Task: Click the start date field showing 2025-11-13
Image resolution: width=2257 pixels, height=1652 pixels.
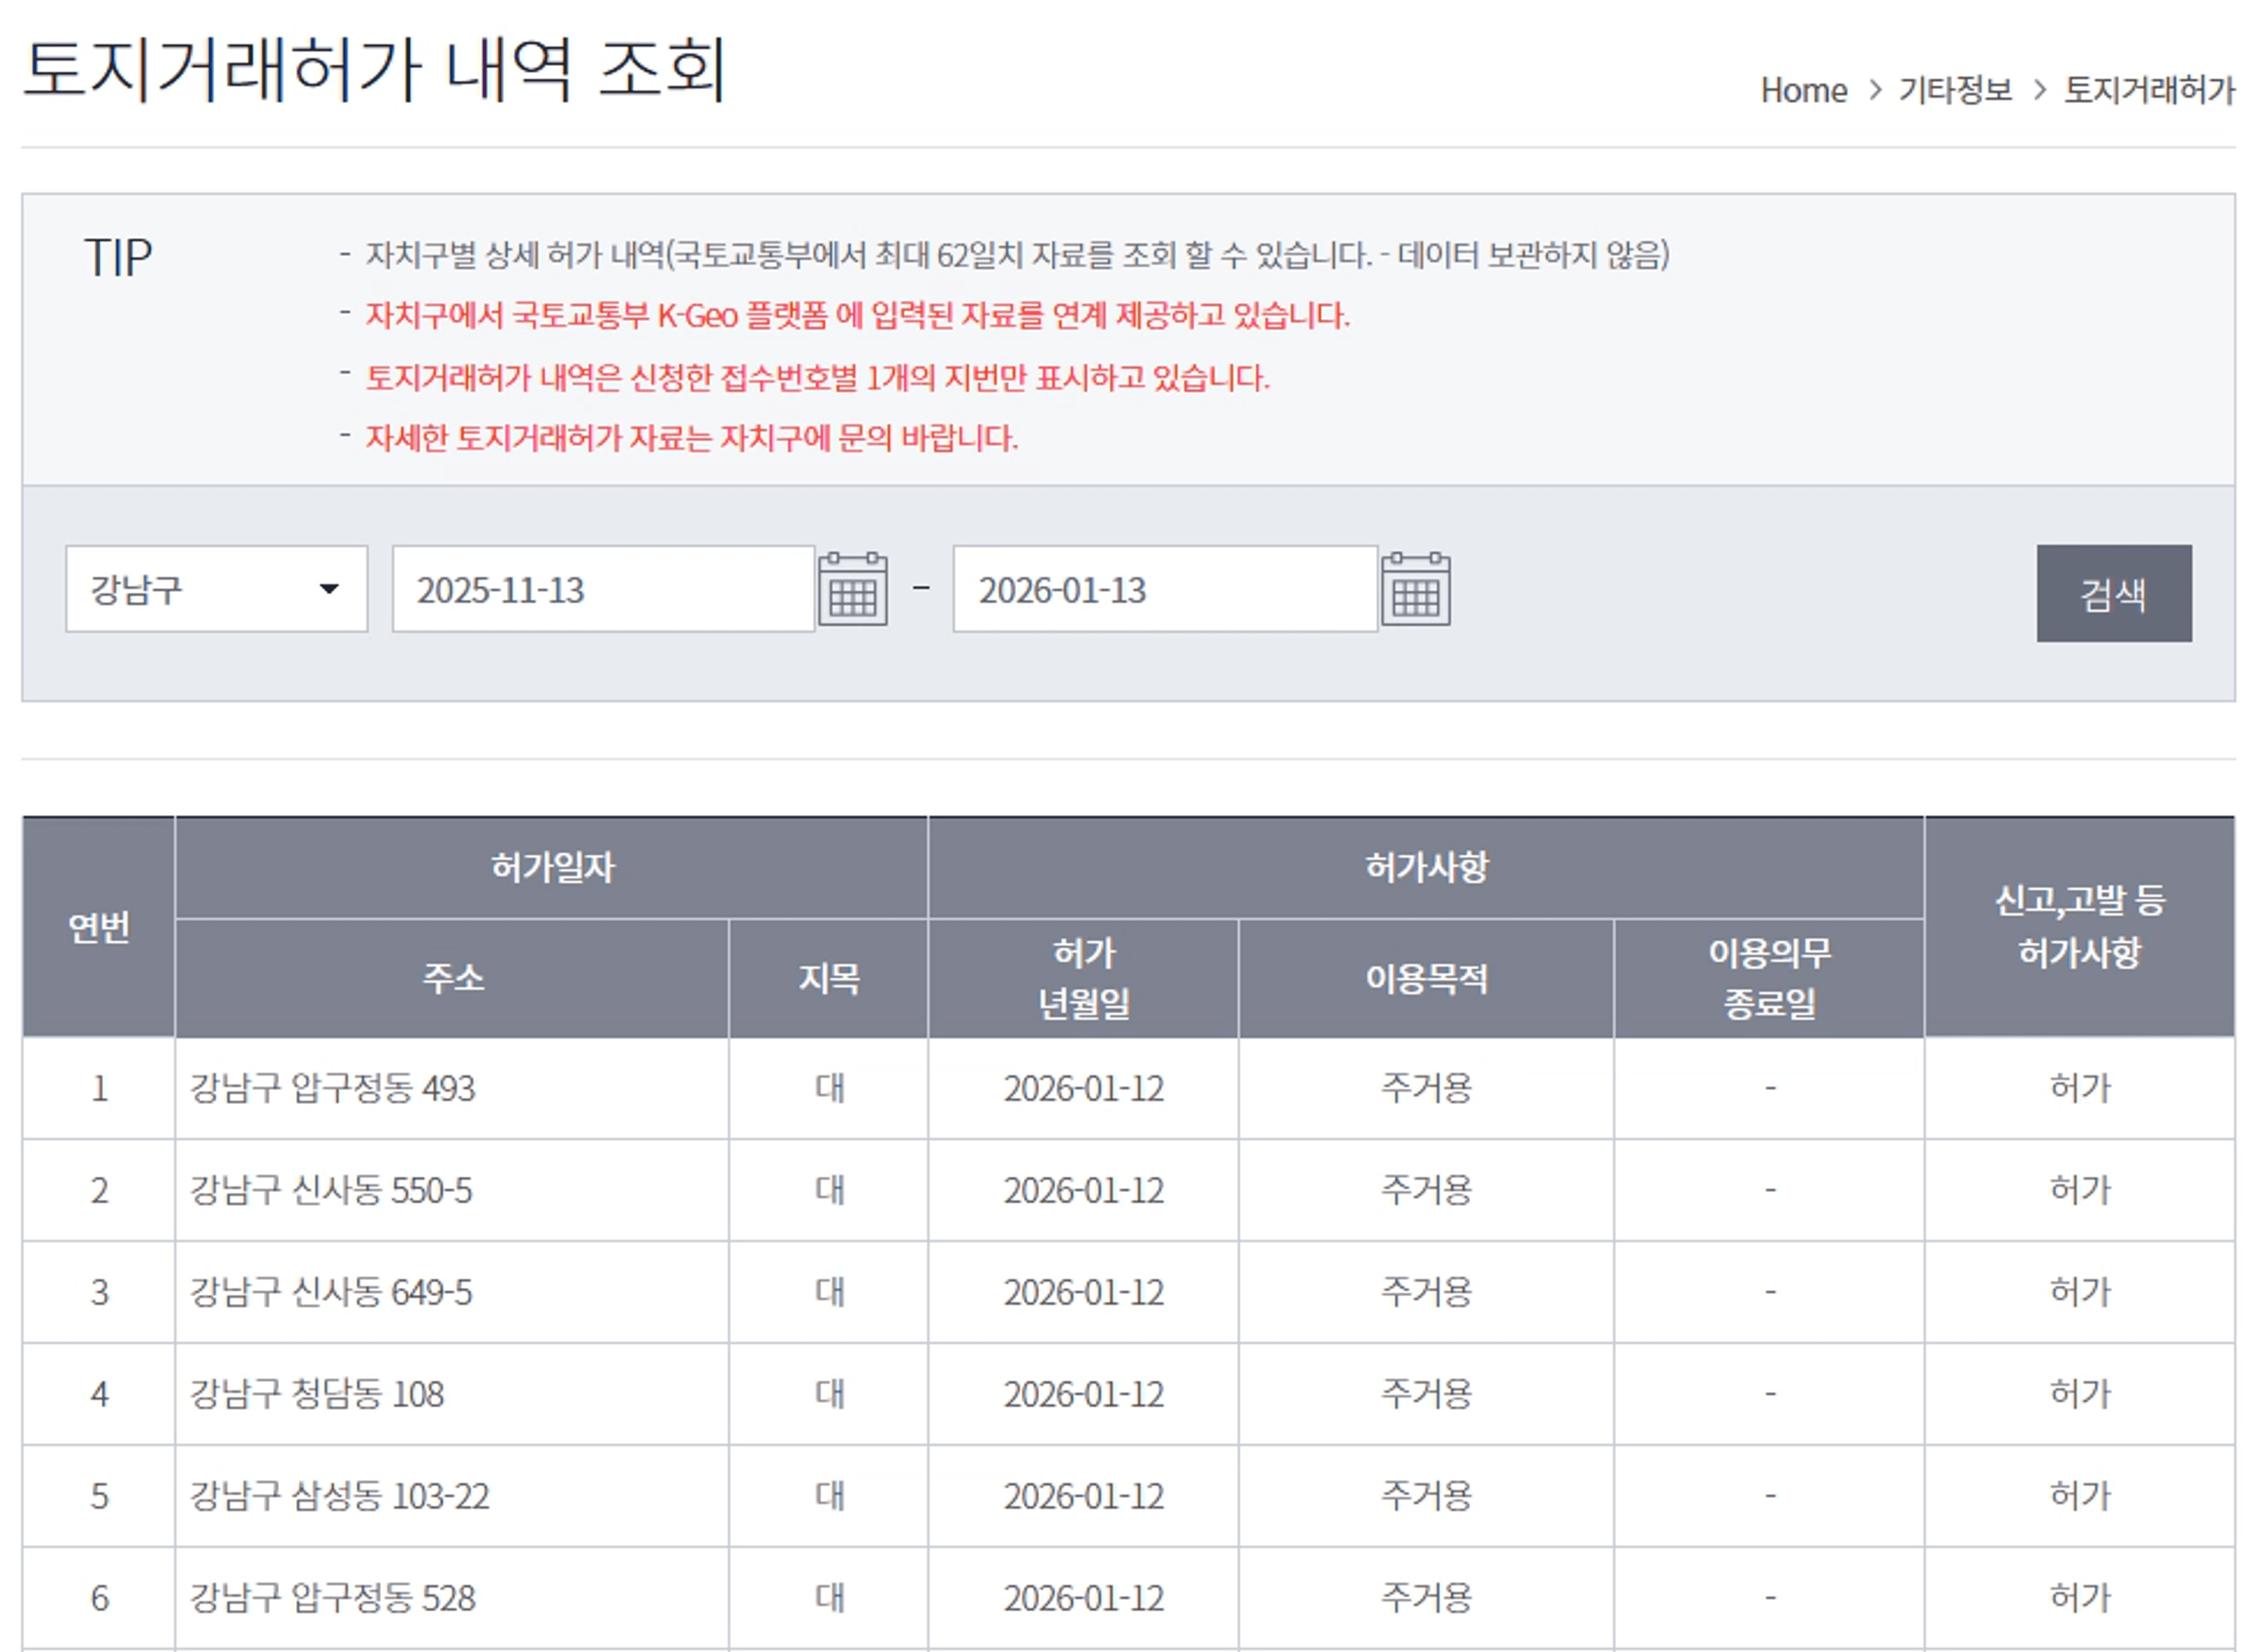Action: [x=600, y=588]
